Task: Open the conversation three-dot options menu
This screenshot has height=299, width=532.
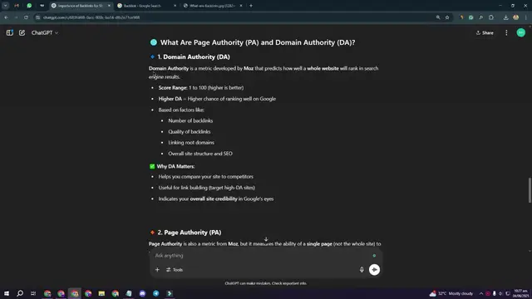Action: click(x=506, y=32)
